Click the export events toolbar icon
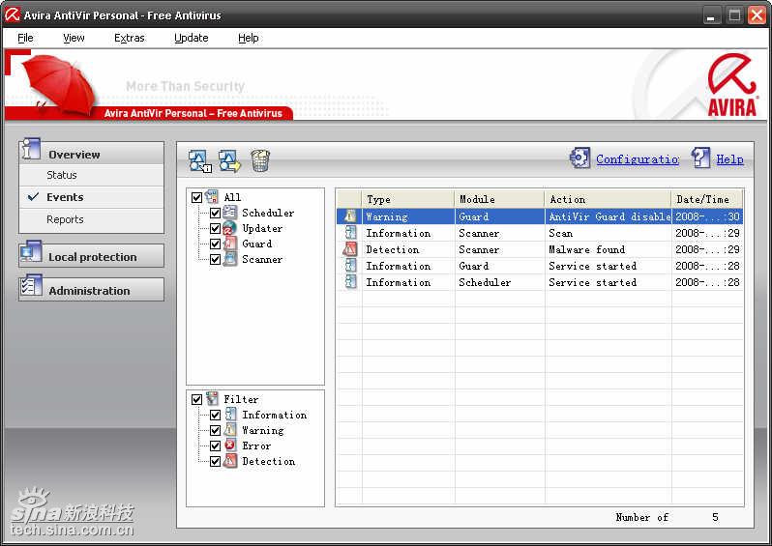This screenshot has height=546, width=772. [229, 160]
